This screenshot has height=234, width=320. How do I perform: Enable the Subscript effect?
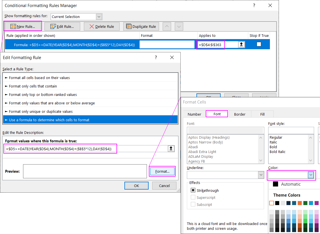193,204
